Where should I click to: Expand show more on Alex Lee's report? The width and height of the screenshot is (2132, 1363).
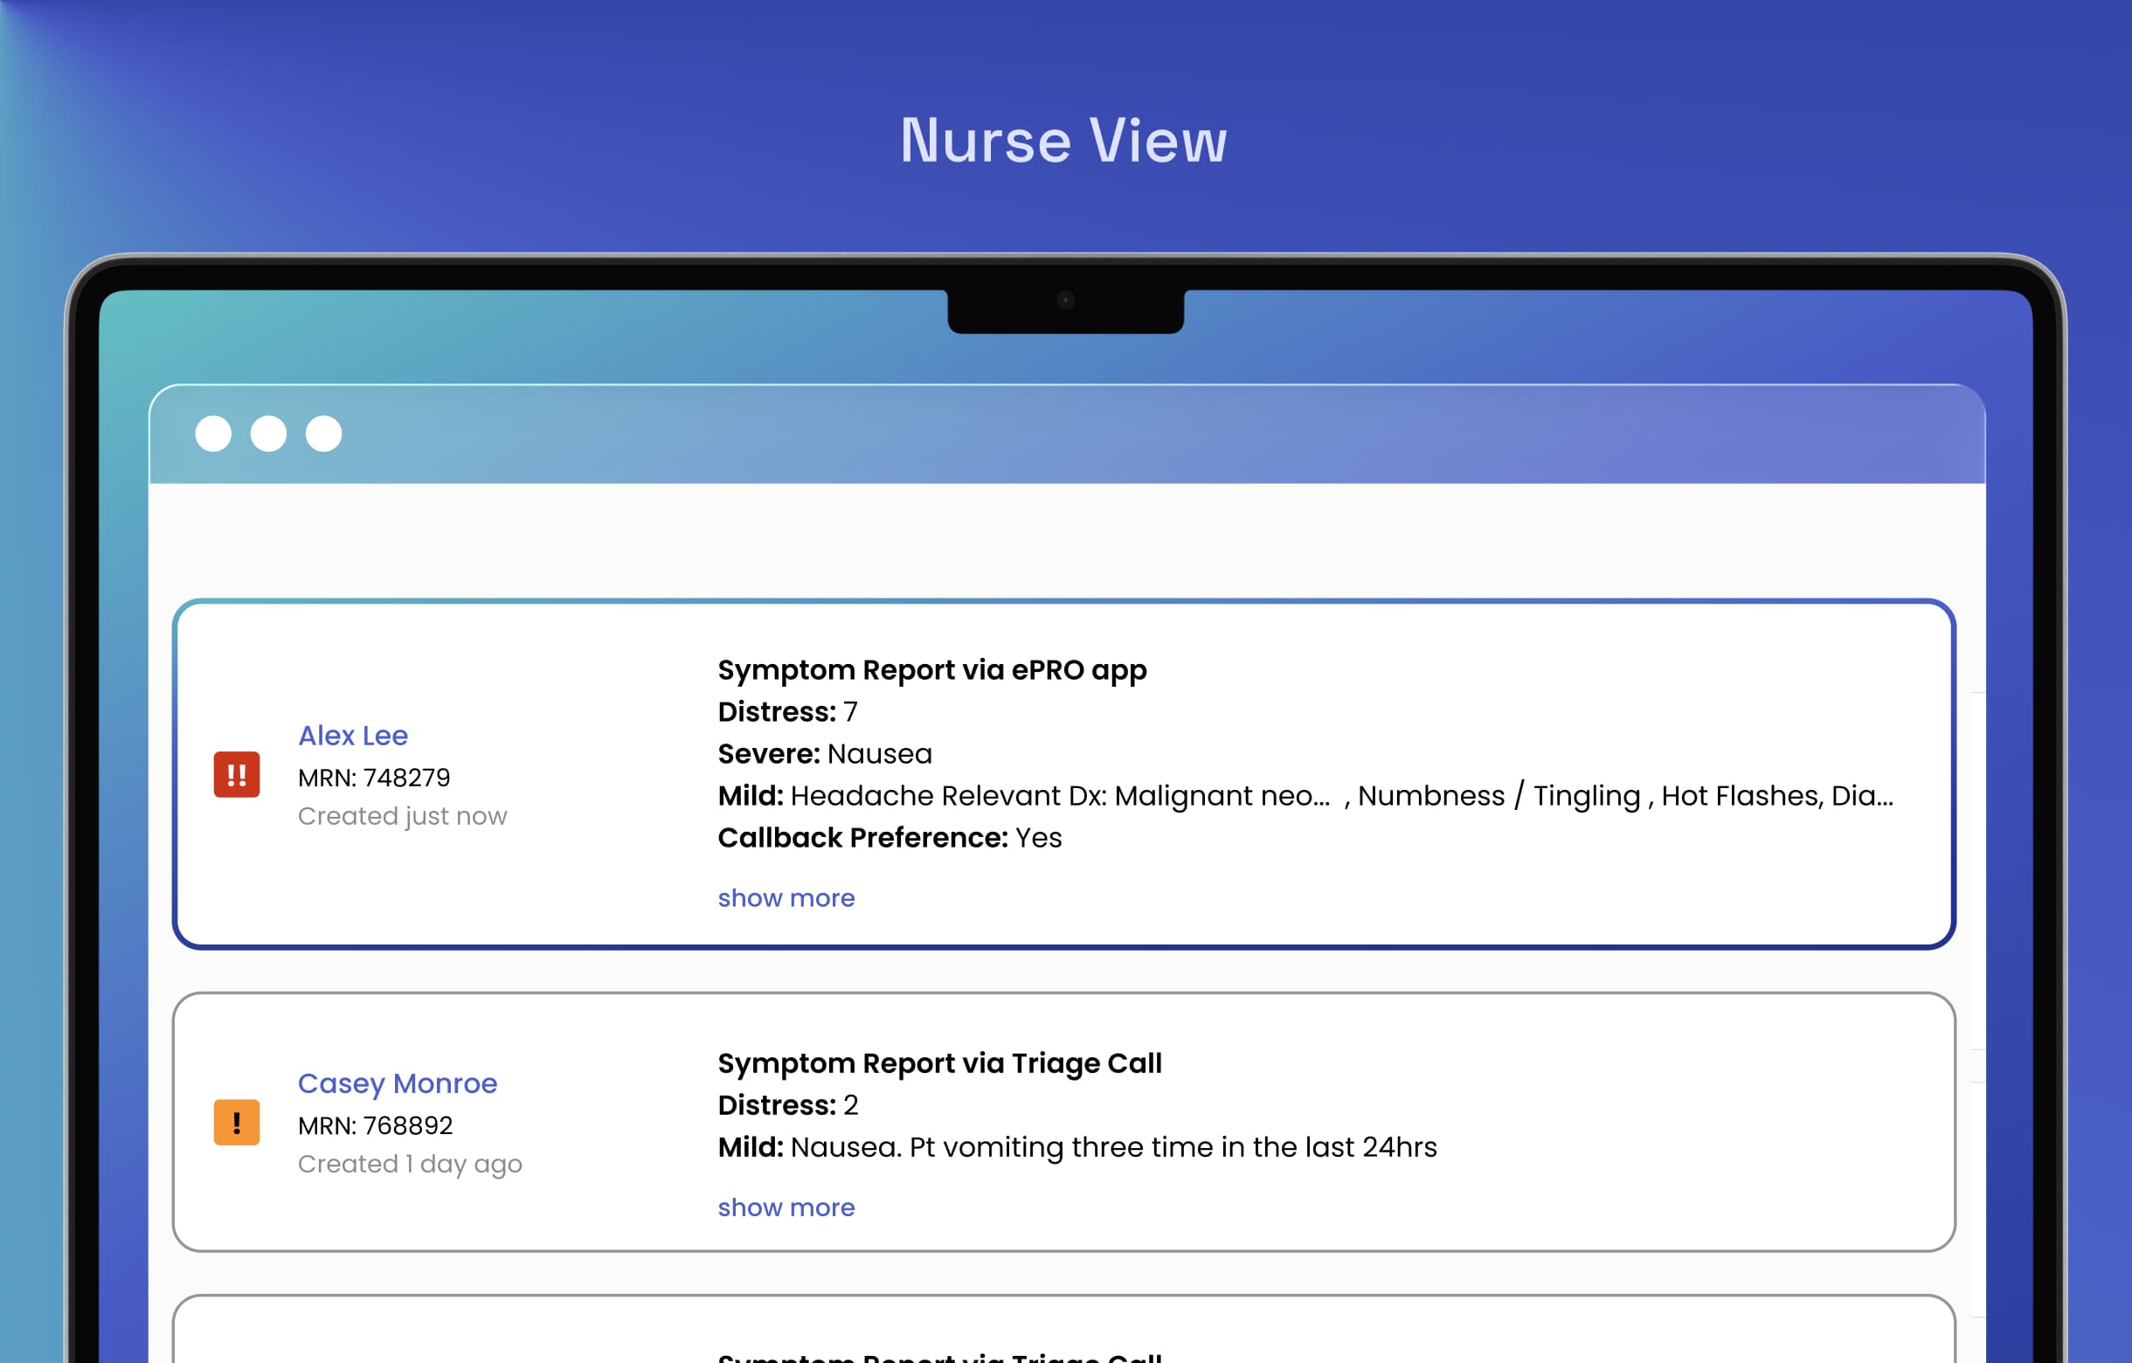786,897
